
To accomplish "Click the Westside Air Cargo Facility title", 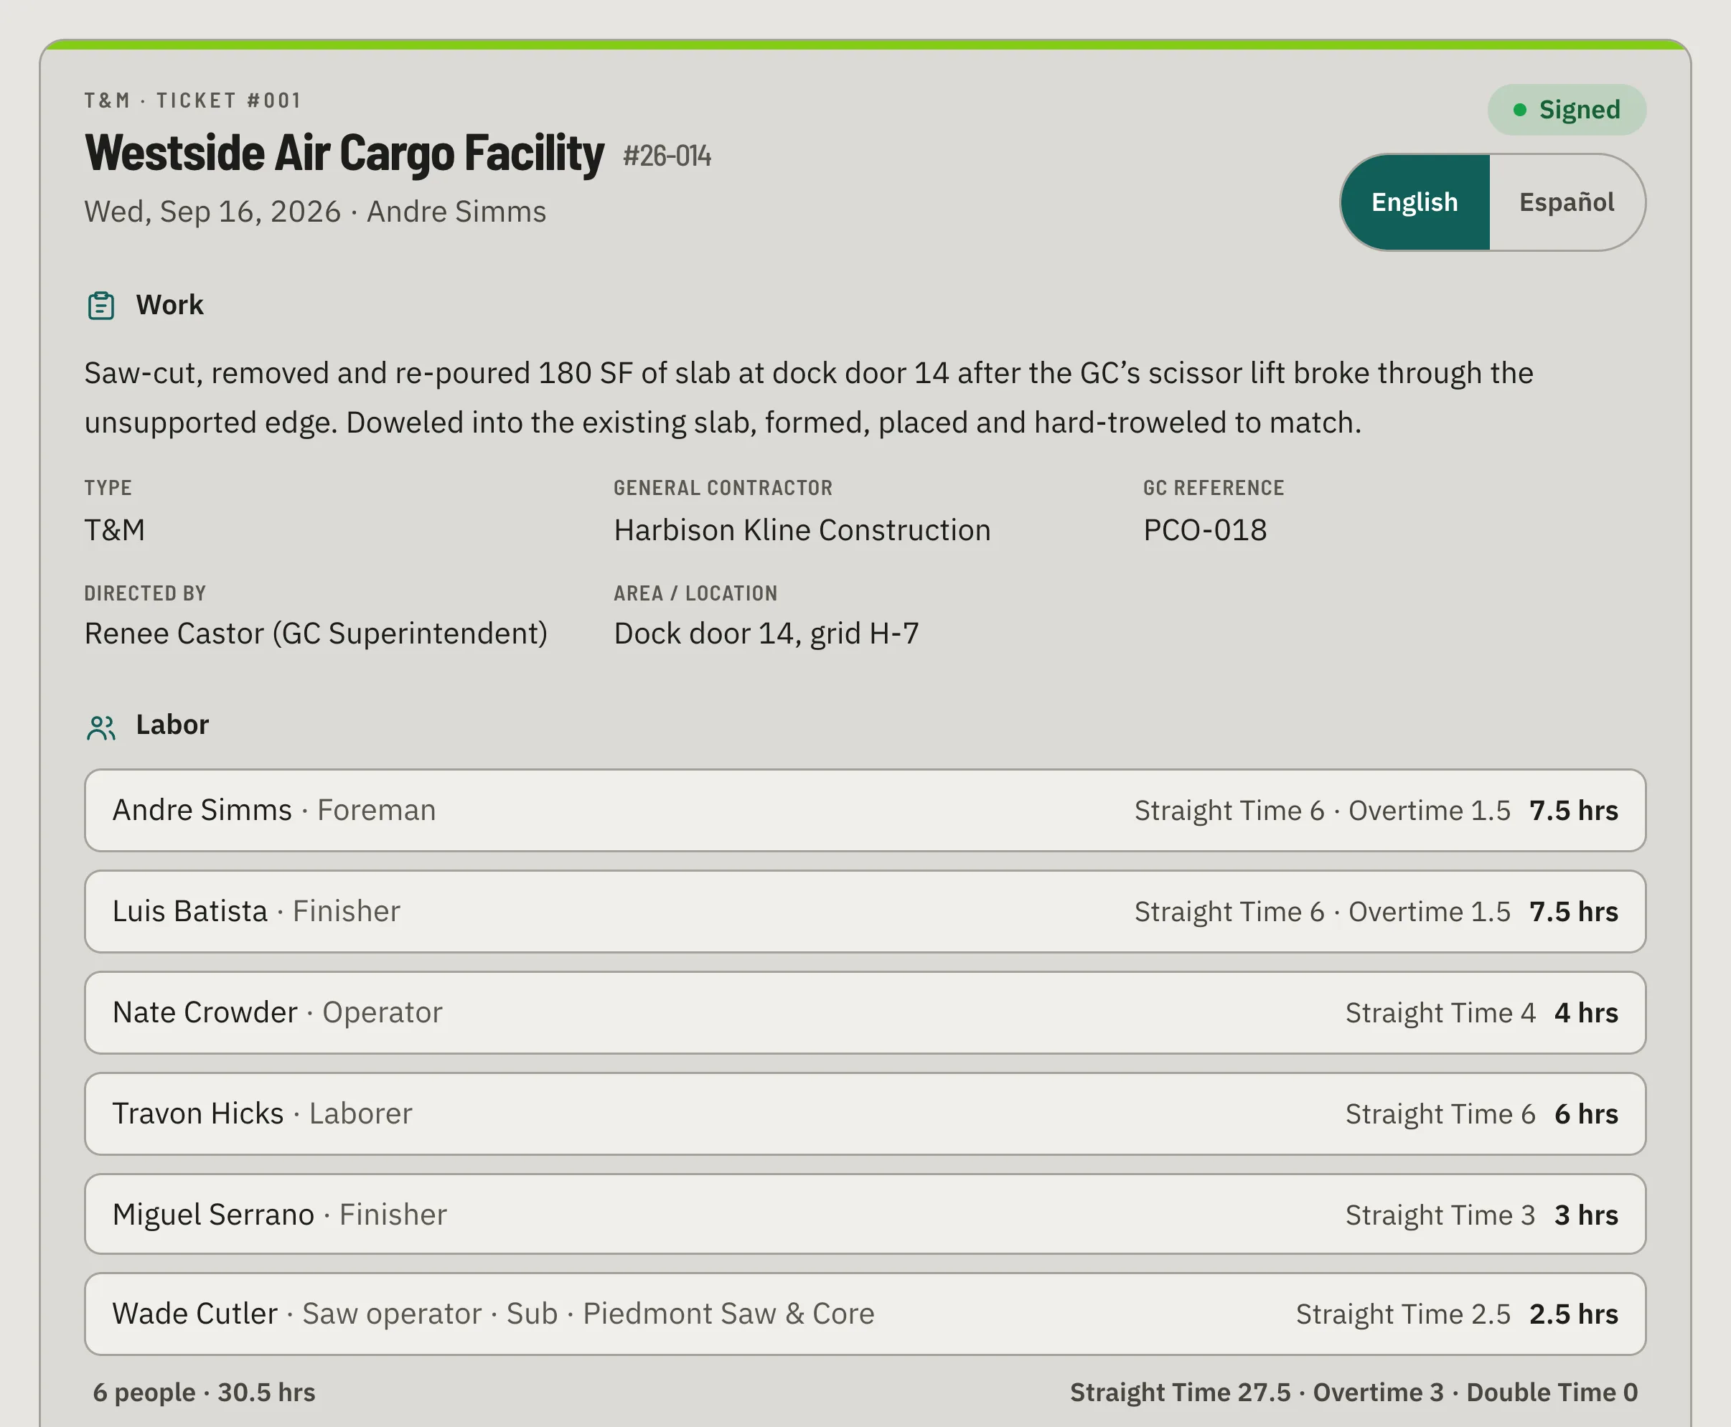I will (344, 154).
